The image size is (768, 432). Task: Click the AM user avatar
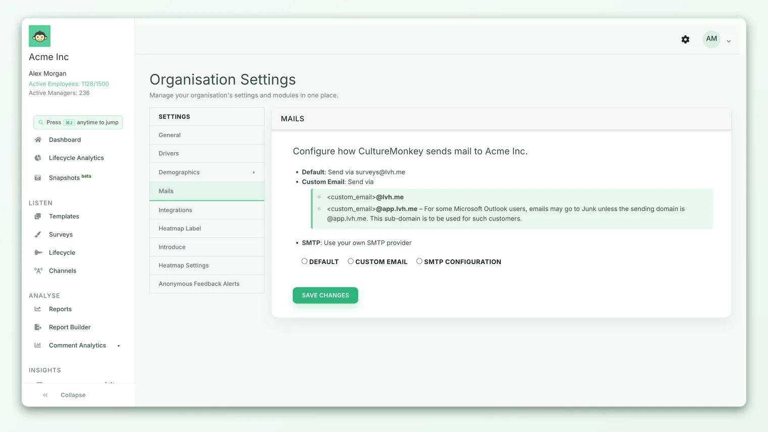click(711, 39)
